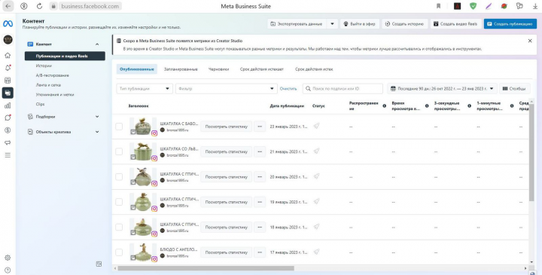Switch to Срок действия истек tab
The image size is (542, 275).
tap(314, 69)
